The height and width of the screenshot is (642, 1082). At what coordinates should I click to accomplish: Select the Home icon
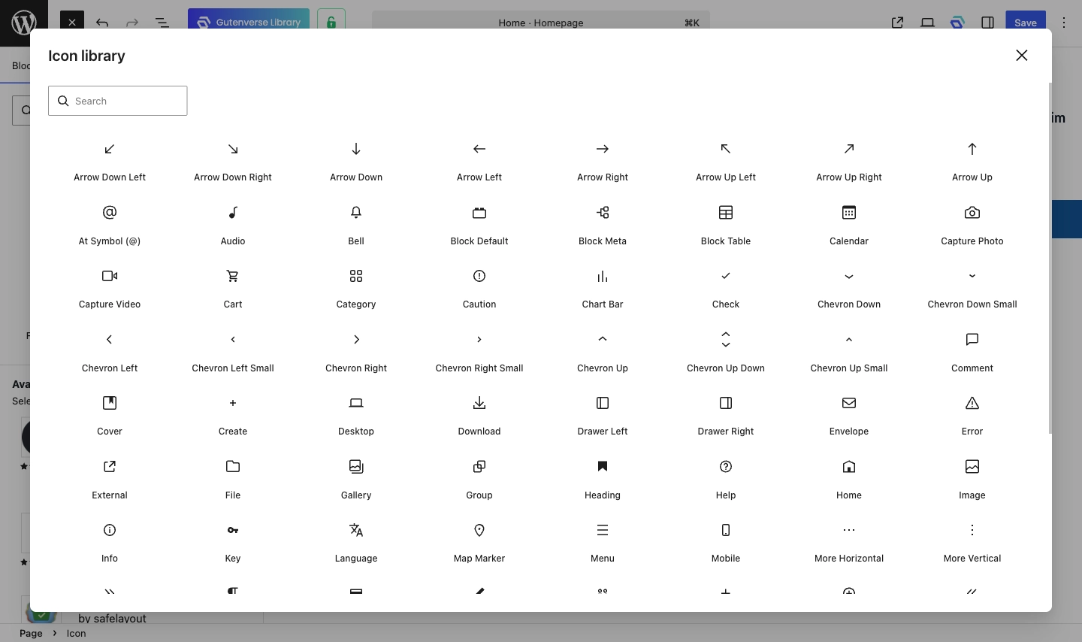click(x=849, y=468)
